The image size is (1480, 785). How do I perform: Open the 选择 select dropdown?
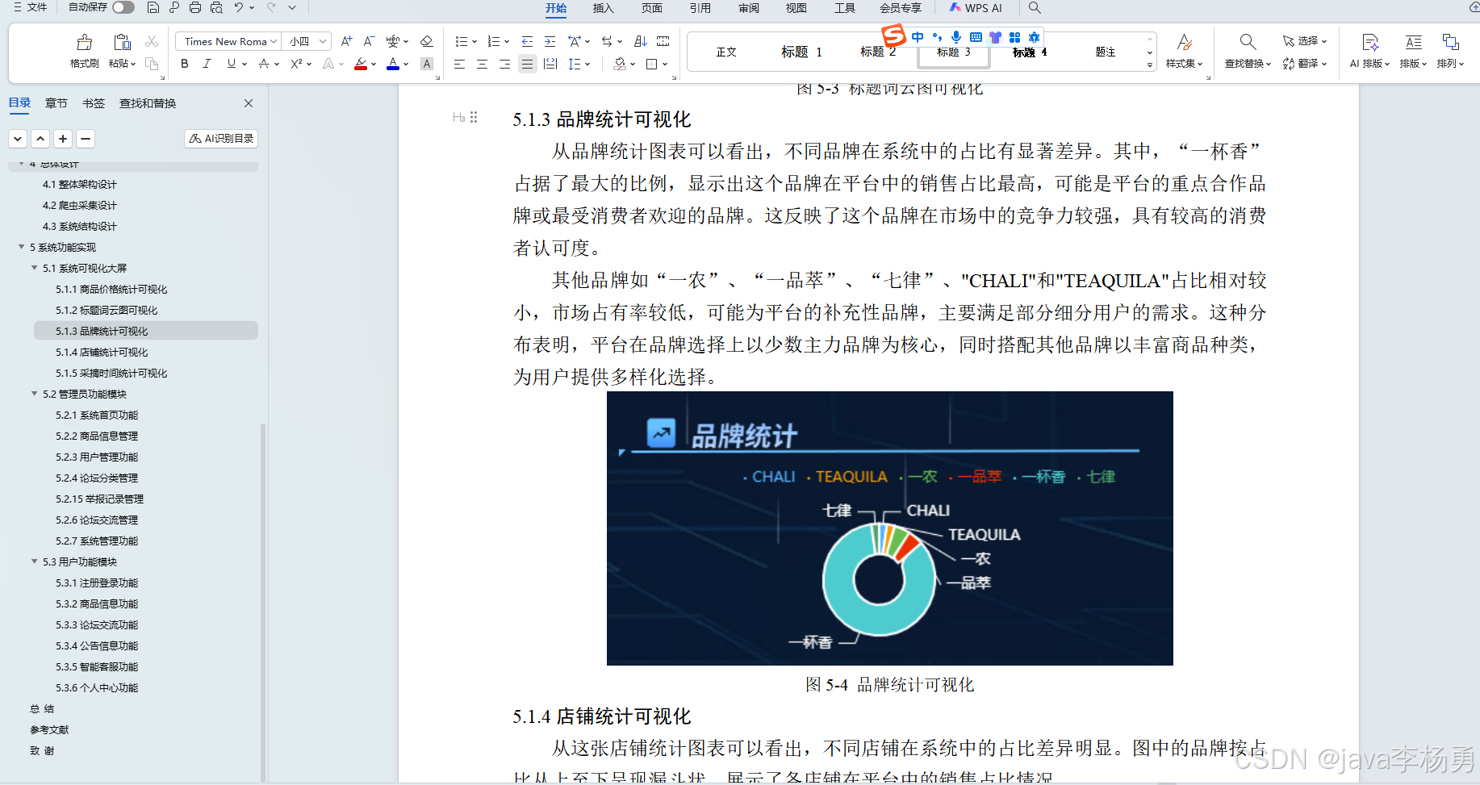(1305, 41)
